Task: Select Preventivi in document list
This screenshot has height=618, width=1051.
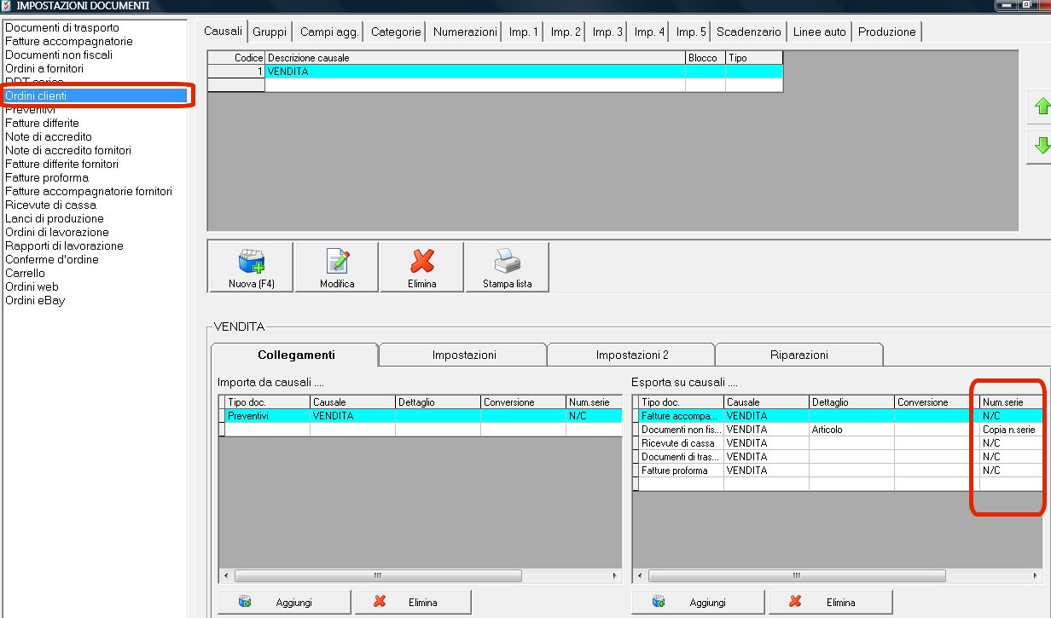Action: click(x=30, y=109)
